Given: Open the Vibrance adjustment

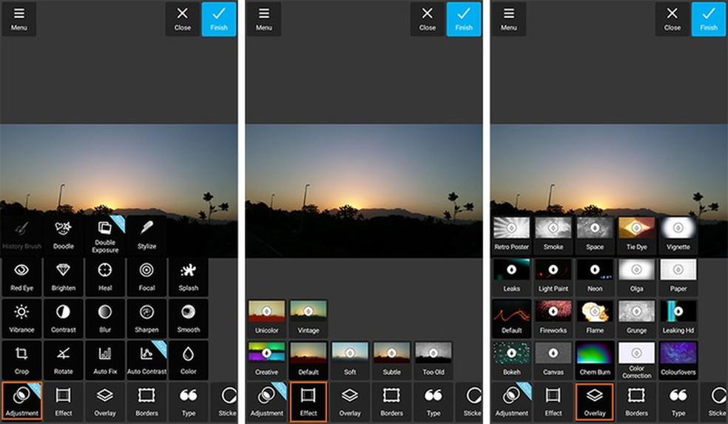Looking at the screenshot, I should (x=21, y=319).
